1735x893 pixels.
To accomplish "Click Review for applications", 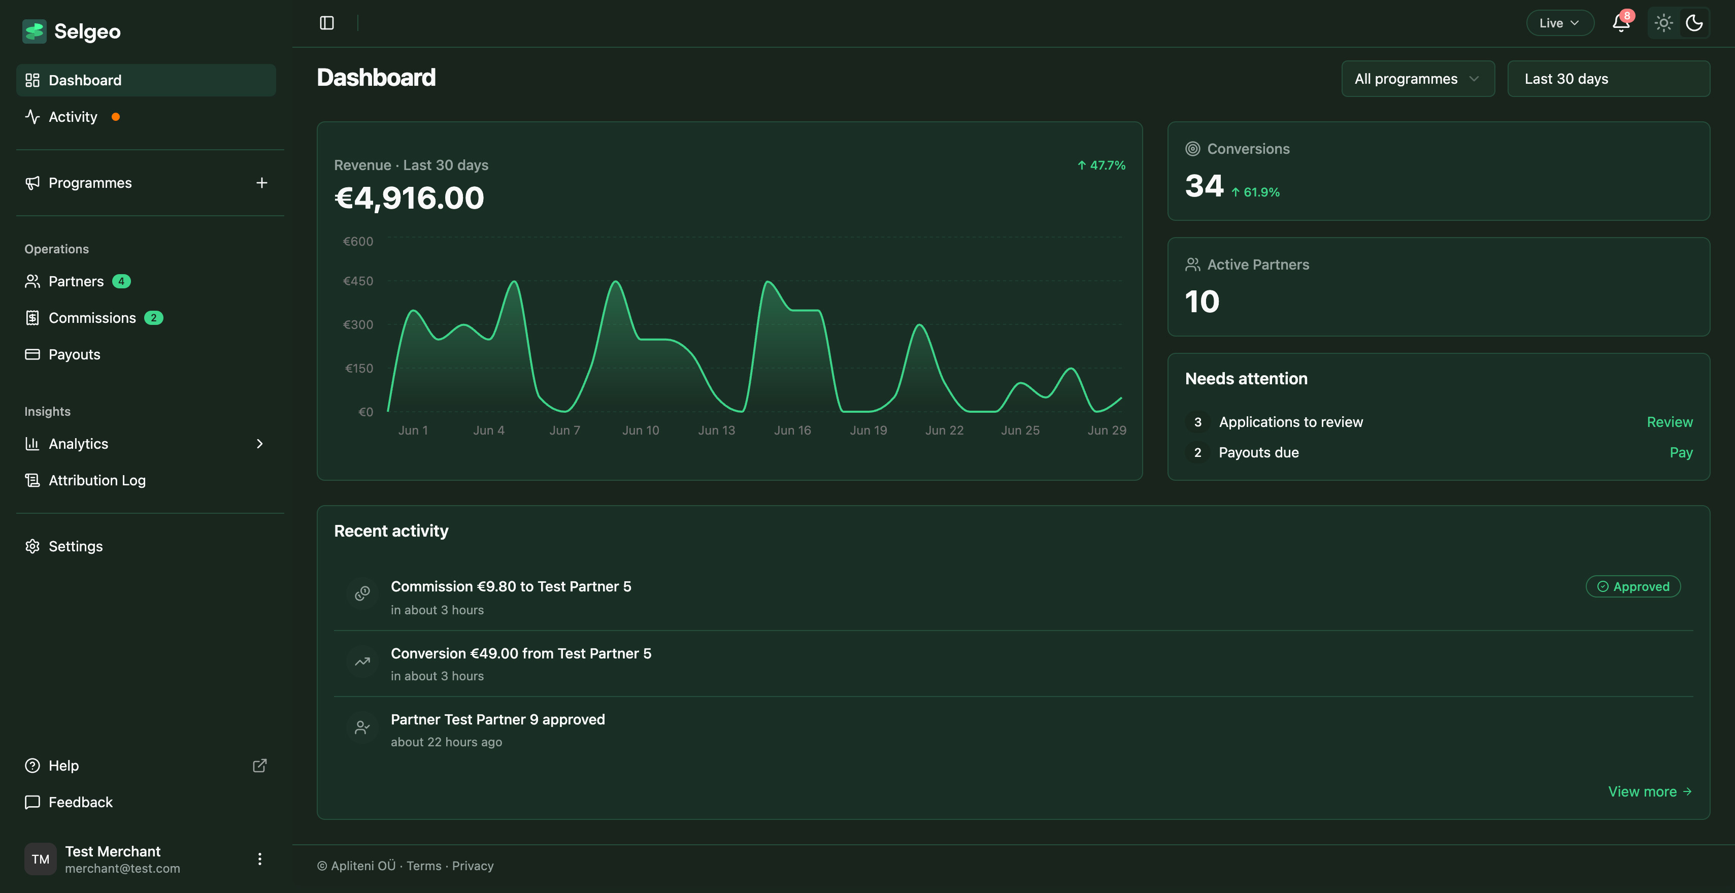I will (x=1669, y=421).
